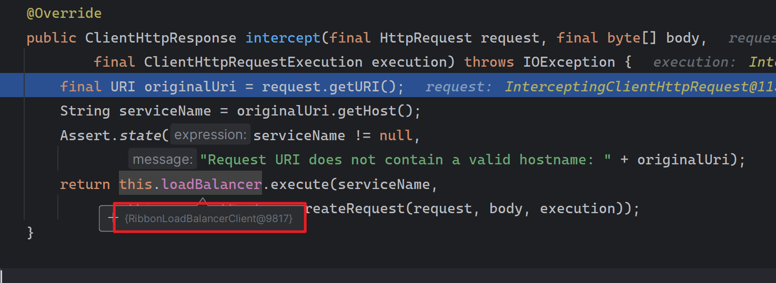Click the @Override annotation

[x=64, y=13]
